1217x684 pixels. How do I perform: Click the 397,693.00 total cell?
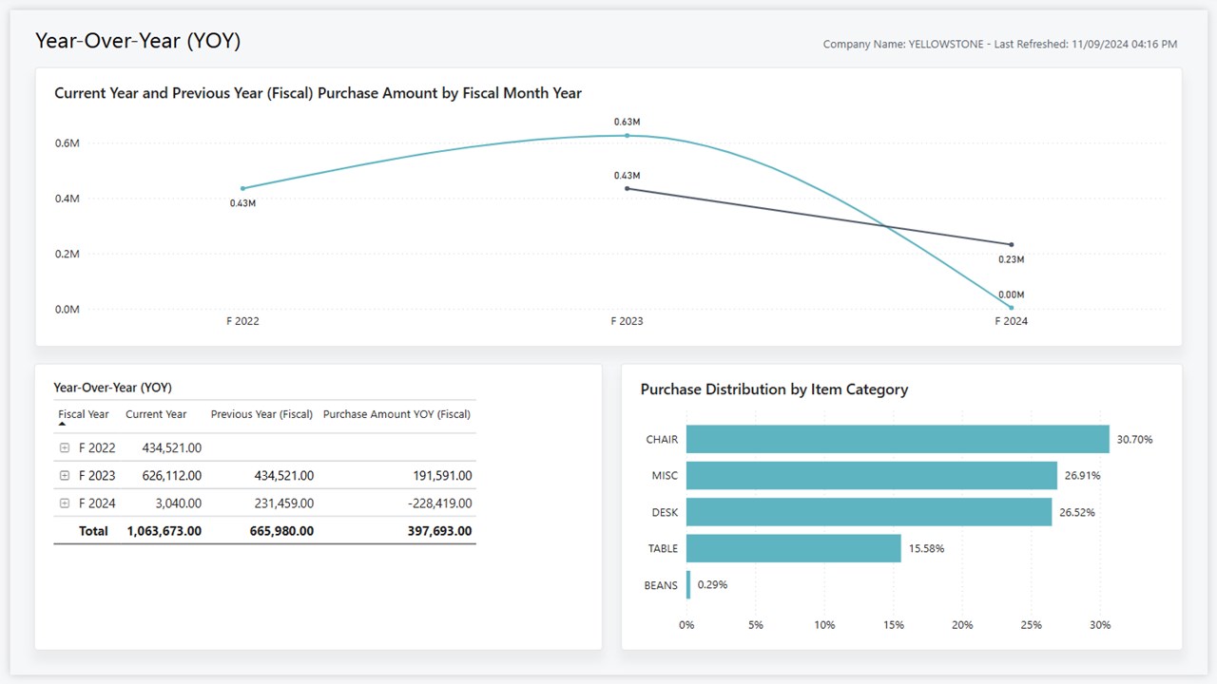click(x=440, y=531)
